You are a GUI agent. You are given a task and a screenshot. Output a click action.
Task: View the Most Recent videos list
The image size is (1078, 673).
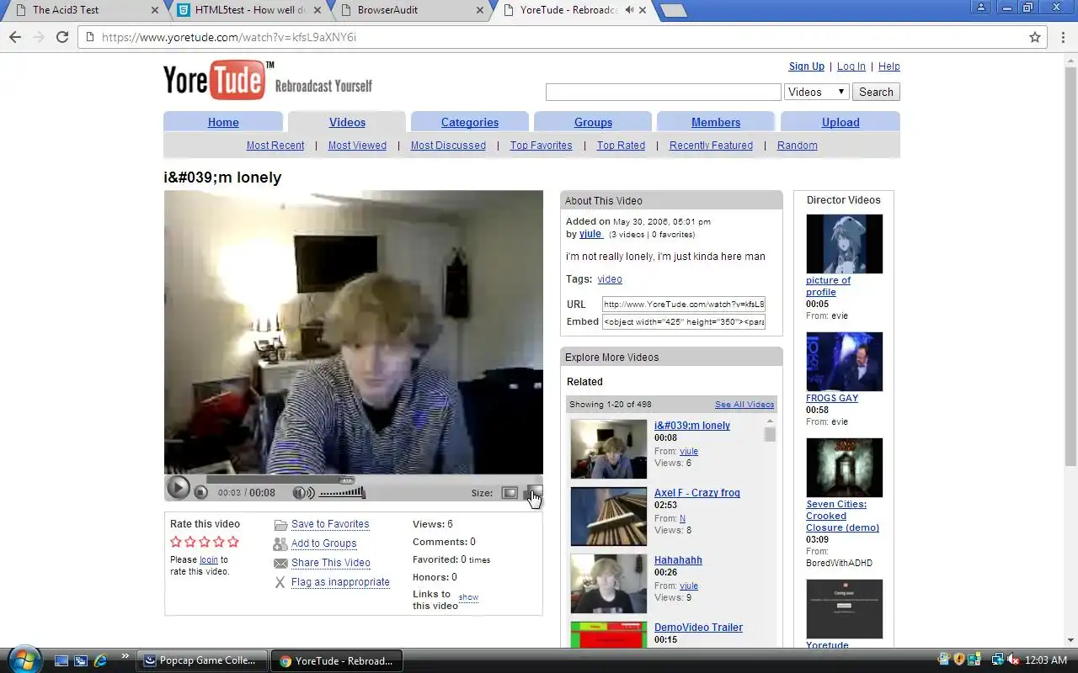[x=275, y=146]
